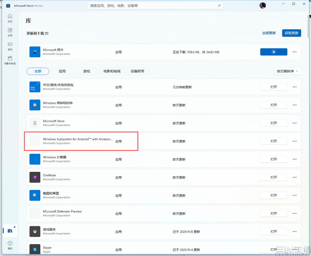Click the 获取更新 button
Viewport: 311px width, 256px height.
tap(292, 33)
